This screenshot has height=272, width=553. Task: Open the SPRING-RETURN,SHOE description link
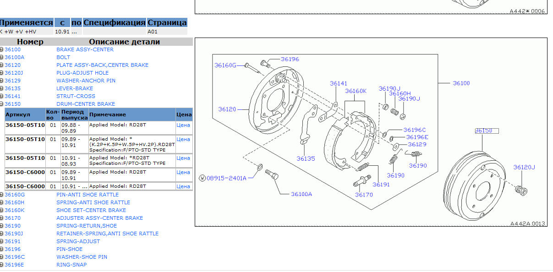coord(86,226)
